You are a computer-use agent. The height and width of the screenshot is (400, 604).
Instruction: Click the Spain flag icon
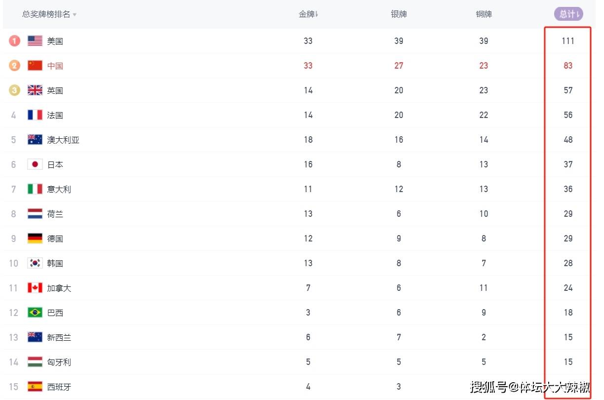(x=35, y=387)
